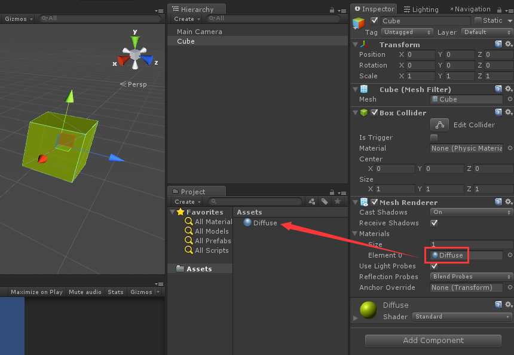The height and width of the screenshot is (355, 514).
Task: Open the Reflection Probes dropdown
Action: pos(471,277)
